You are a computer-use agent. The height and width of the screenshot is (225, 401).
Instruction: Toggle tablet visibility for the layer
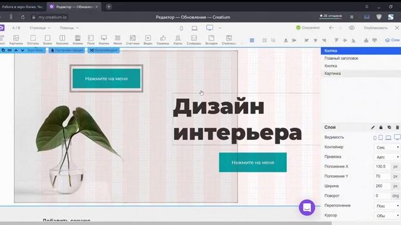(x=380, y=137)
